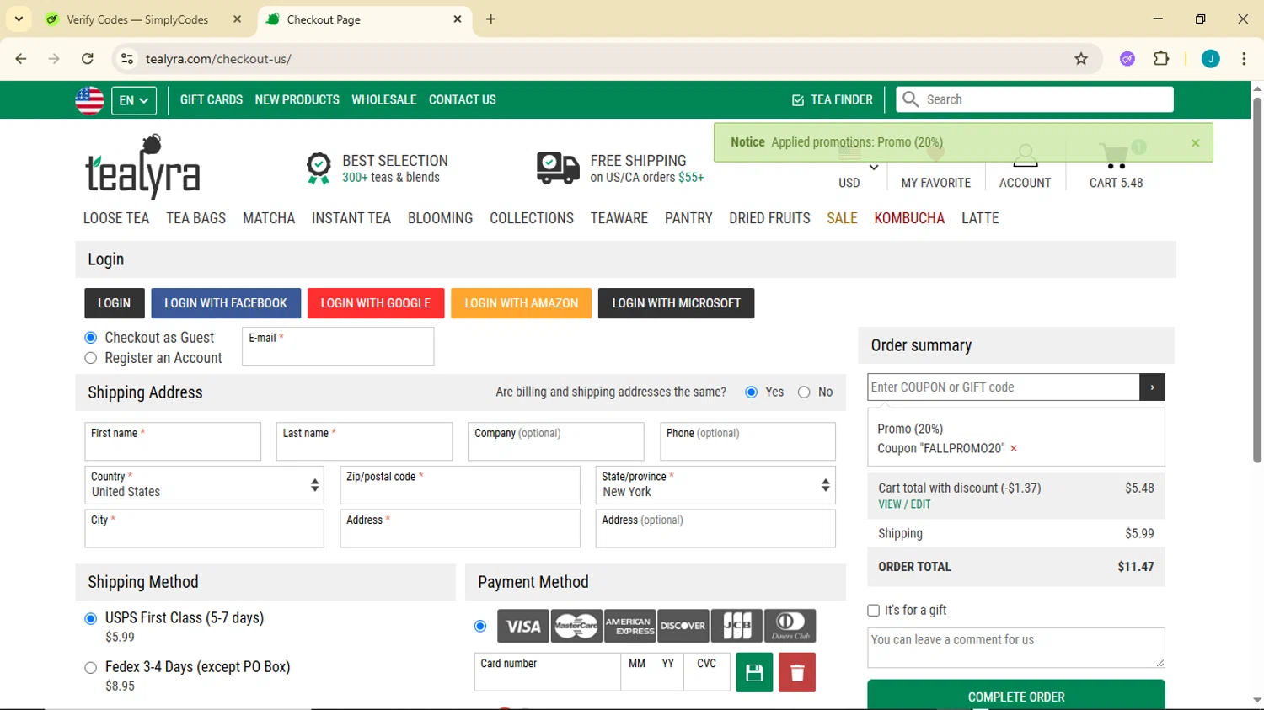This screenshot has width=1264, height=710.
Task: Submit coupon with the arrow button
Action: click(1152, 387)
